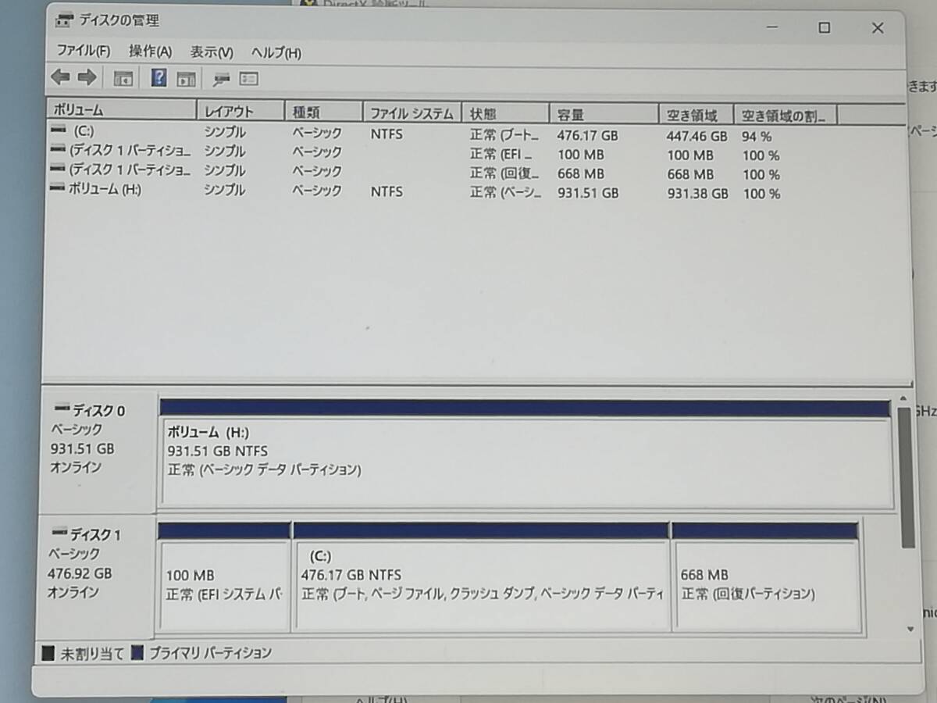
Task: Click the (C:) drive icon in the volume list
Action: tap(56, 134)
